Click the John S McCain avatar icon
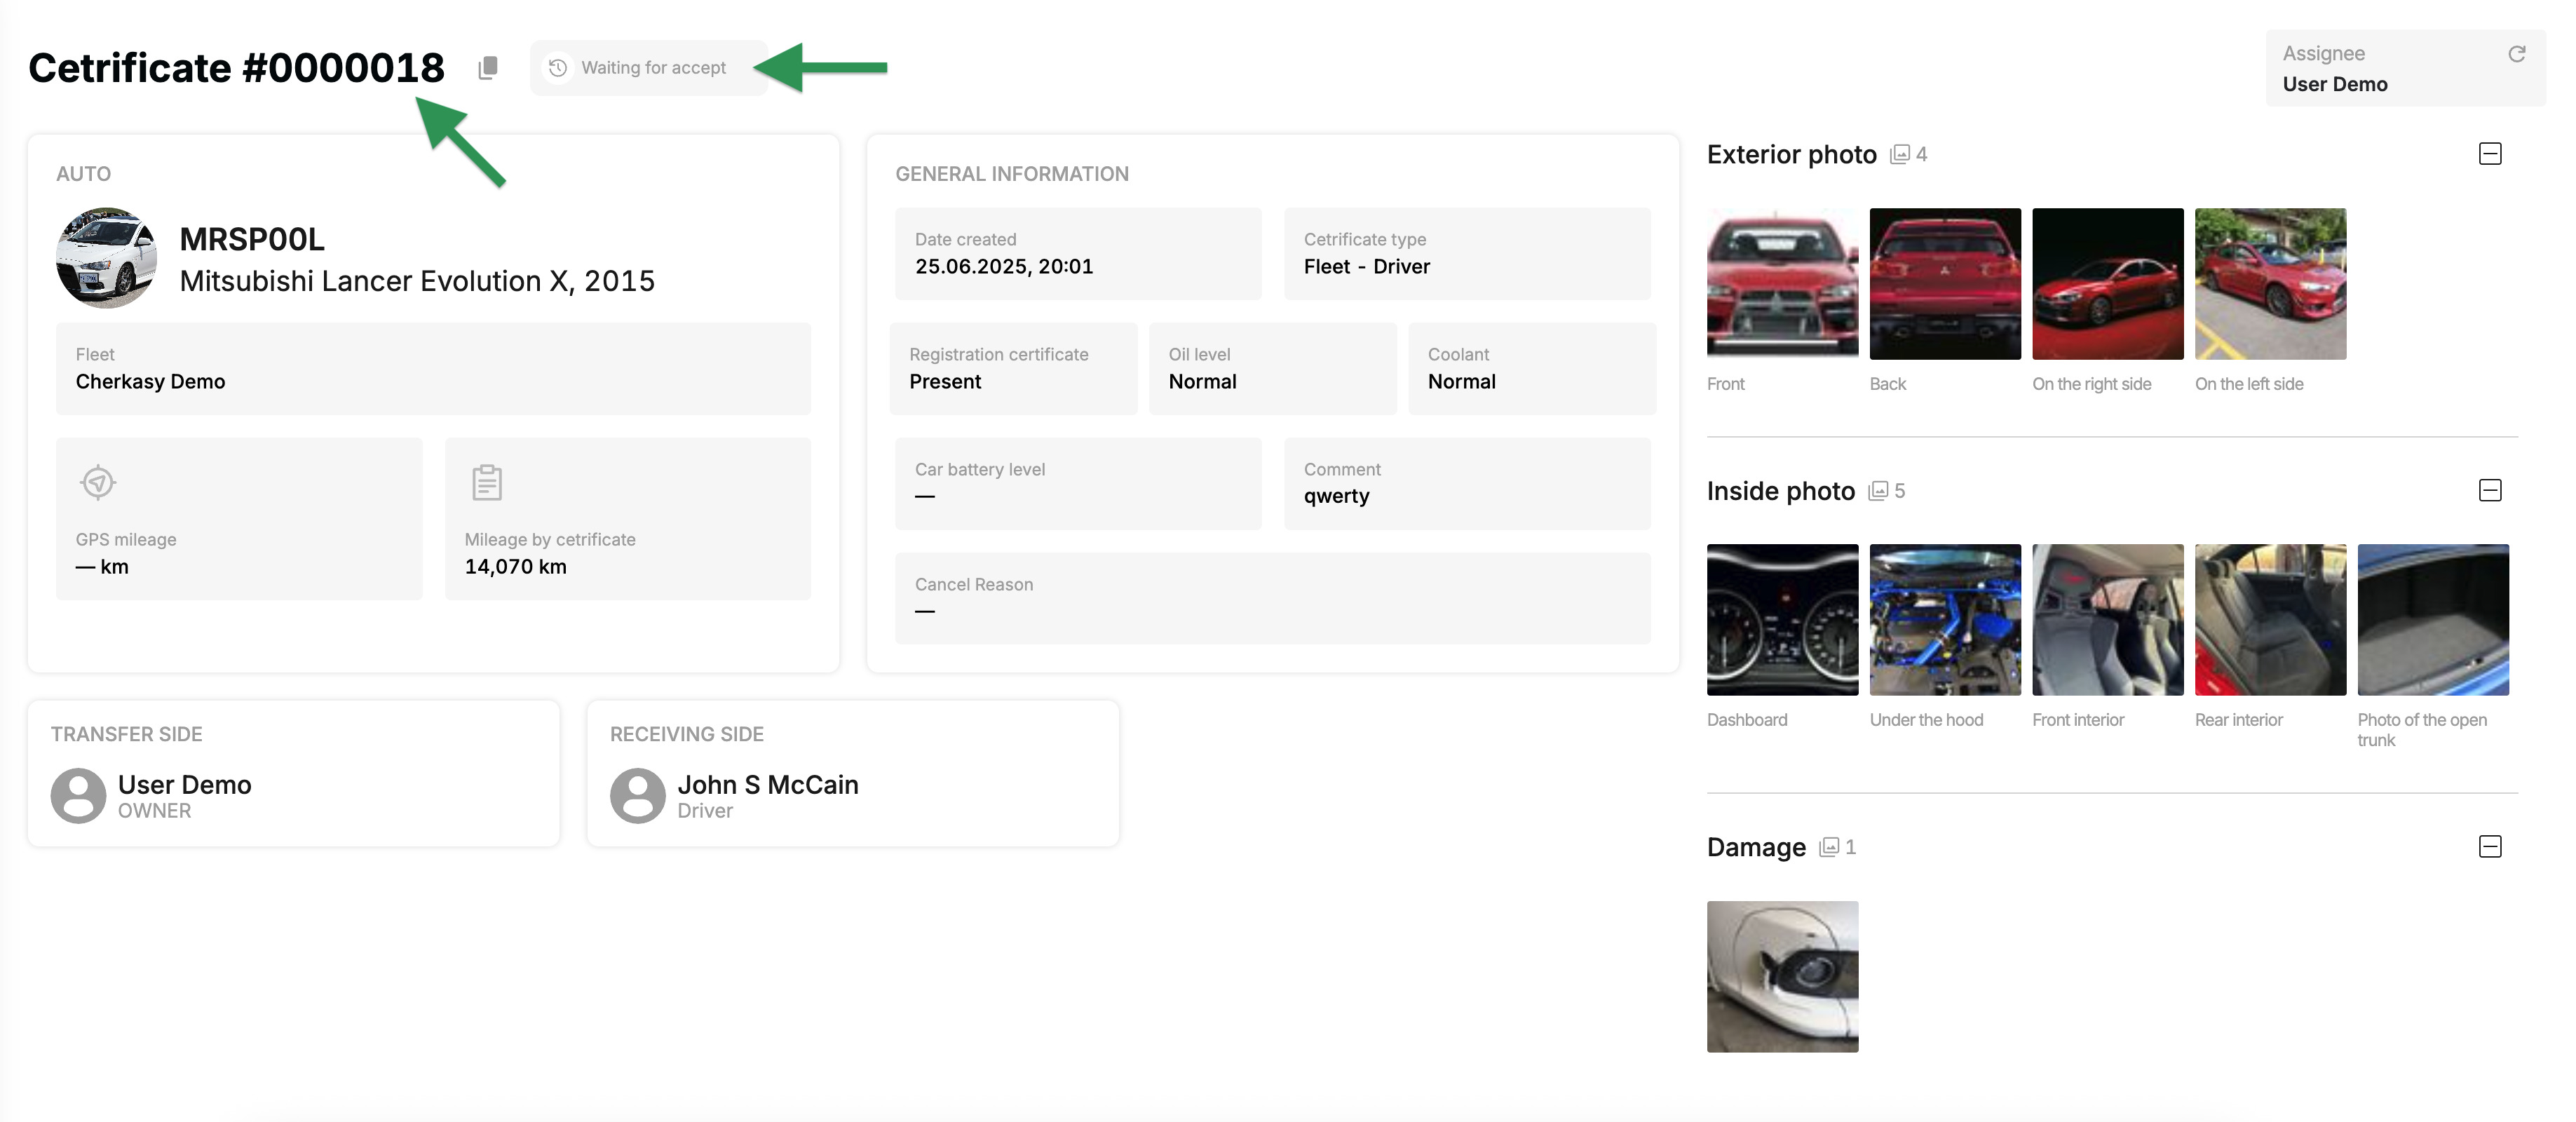Image resolution: width=2576 pixels, height=1122 pixels. [x=638, y=796]
